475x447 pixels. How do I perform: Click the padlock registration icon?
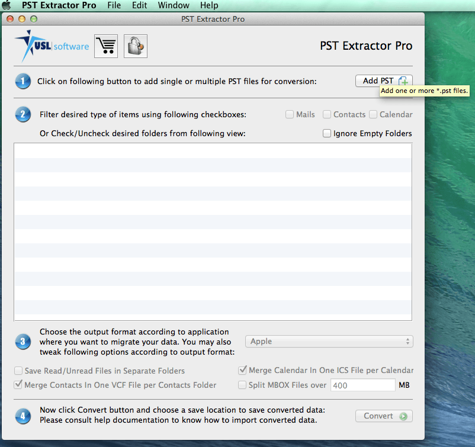[x=135, y=46]
